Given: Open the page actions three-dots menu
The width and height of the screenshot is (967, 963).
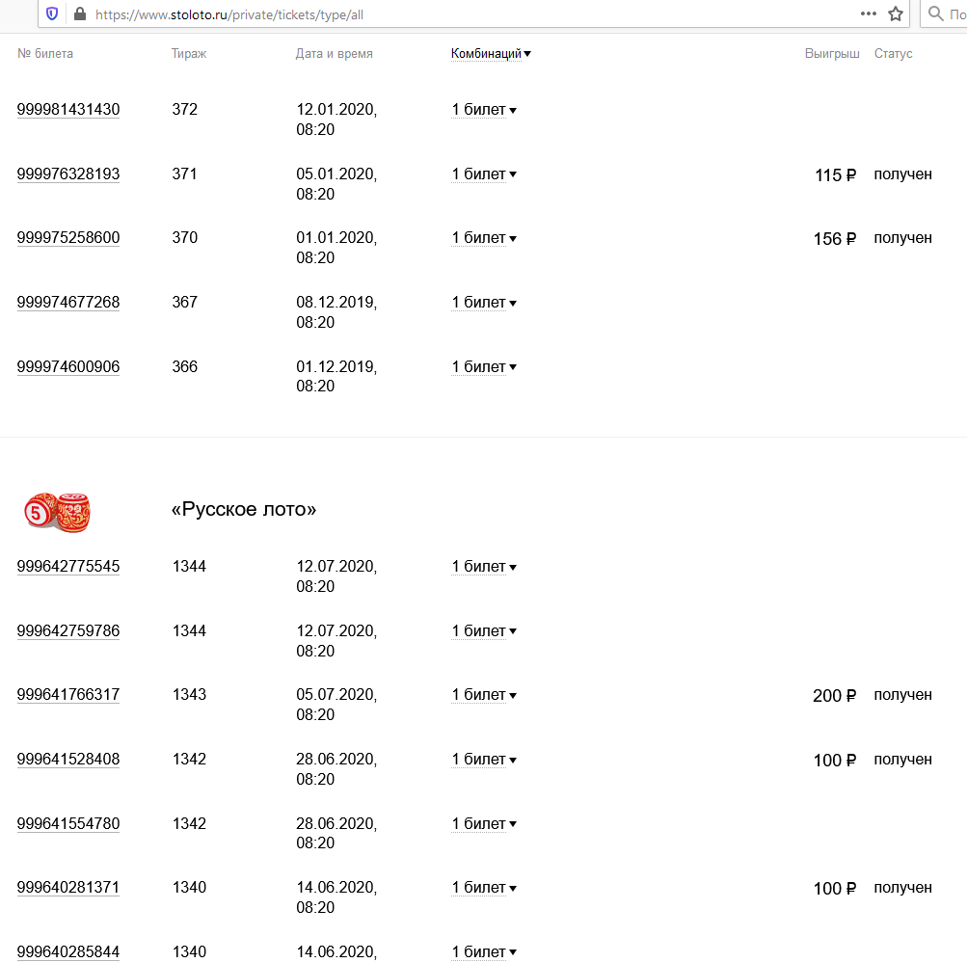Looking at the screenshot, I should click(x=869, y=13).
